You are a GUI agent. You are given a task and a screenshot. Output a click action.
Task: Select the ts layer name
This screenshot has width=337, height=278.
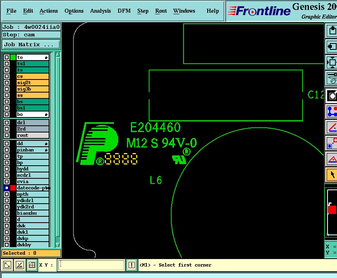point(33,70)
